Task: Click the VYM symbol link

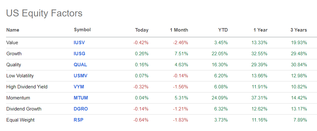Action: tap(79, 87)
